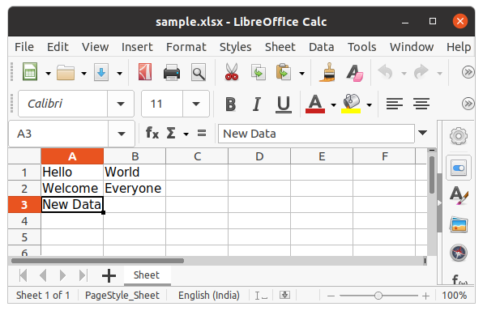Open Sum function dropdown arrow
Screen dimensions: 483x311
pyautogui.click(x=186, y=134)
